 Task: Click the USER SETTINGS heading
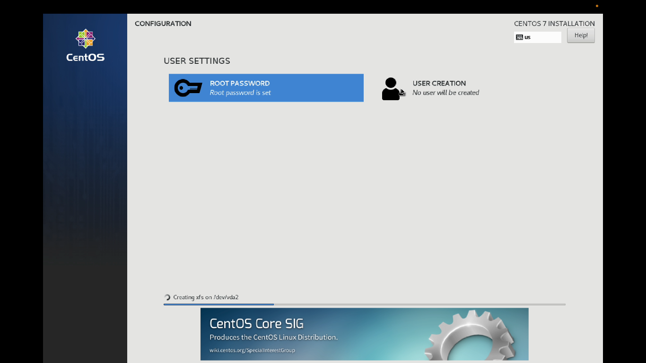click(197, 61)
